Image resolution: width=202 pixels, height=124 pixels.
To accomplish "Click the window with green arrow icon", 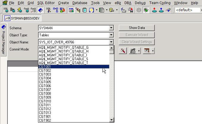I will pyautogui.click(x=71, y=10).
